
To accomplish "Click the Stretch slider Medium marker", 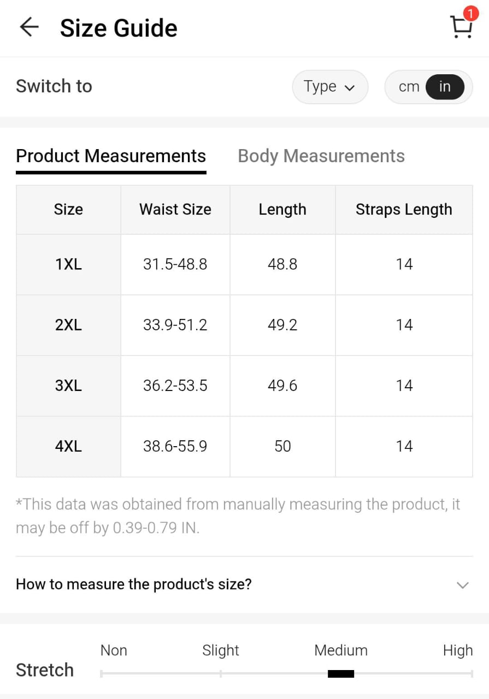I will [341, 673].
